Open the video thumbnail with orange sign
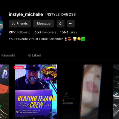119x119 pixels. coord(4,92)
